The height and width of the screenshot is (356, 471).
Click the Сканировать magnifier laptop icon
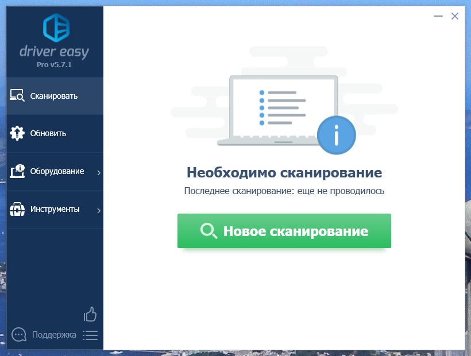point(17,96)
